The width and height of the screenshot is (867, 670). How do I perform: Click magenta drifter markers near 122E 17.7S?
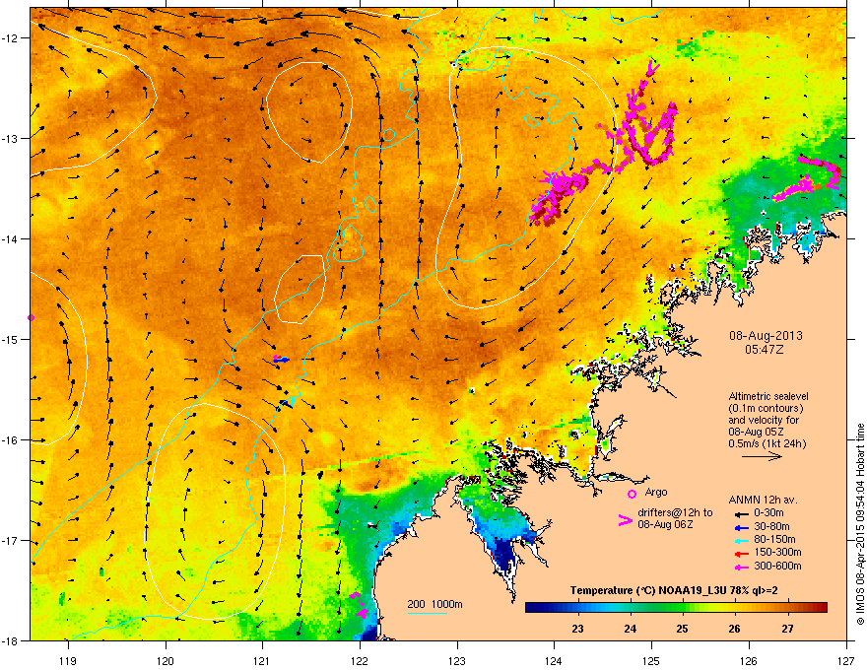point(359,604)
